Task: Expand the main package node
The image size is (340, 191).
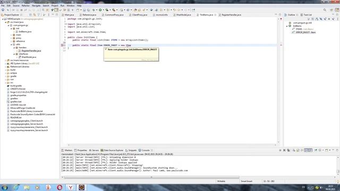Action: [11, 35]
